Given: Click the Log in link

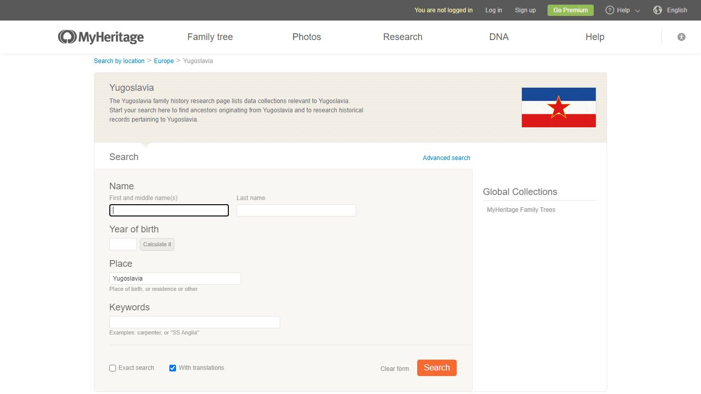Looking at the screenshot, I should point(494,10).
